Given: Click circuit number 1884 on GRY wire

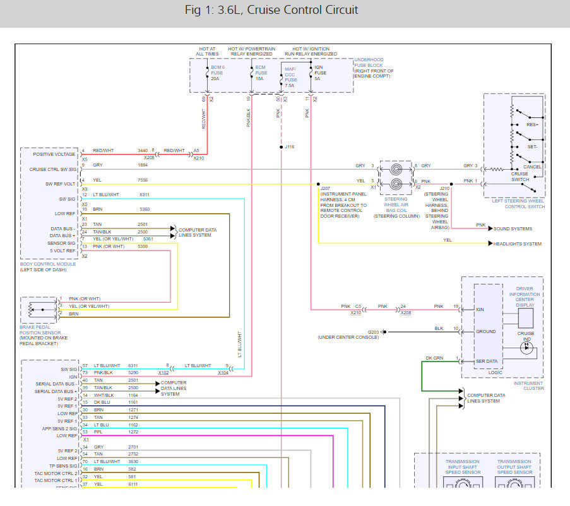Looking at the screenshot, I should [x=143, y=165].
